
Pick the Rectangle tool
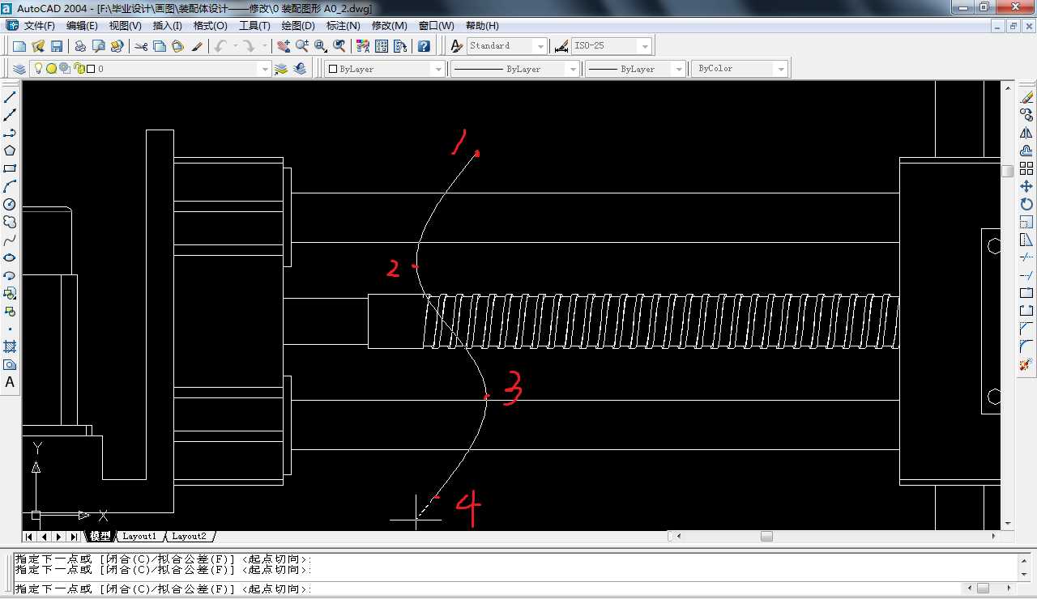(10, 168)
